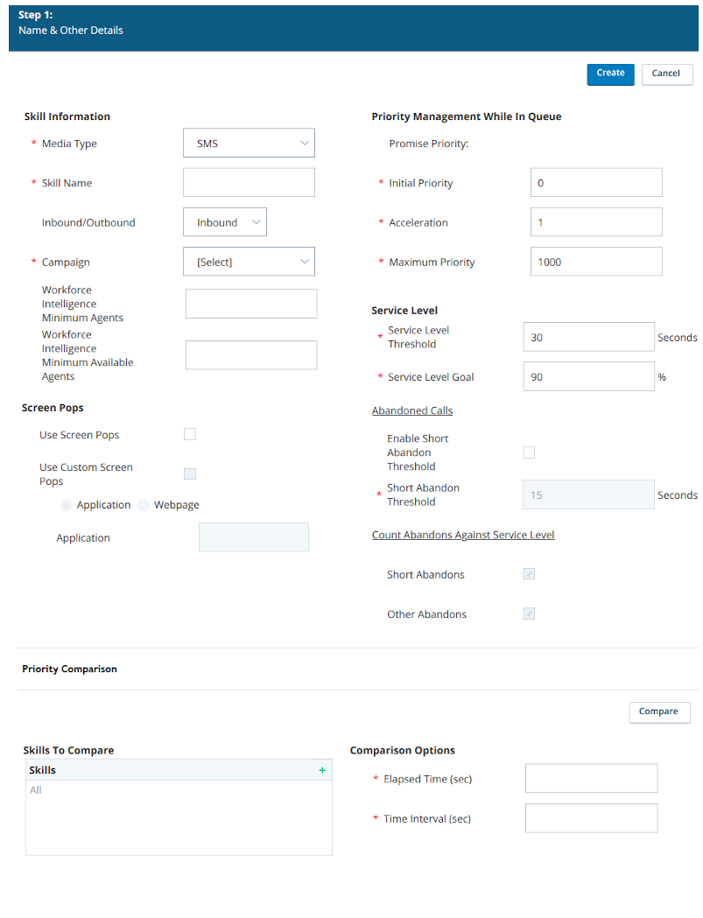
Task: Click the Elapsed Time input field
Action: pos(591,777)
